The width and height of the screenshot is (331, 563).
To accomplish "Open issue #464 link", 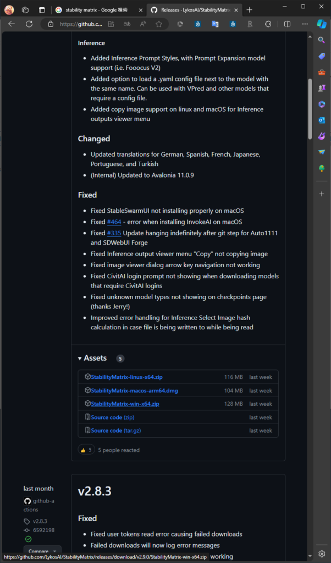I will pyautogui.click(x=114, y=222).
